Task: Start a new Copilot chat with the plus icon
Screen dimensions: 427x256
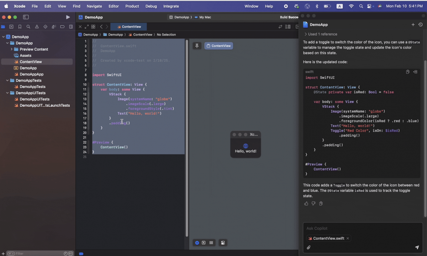Action: click(x=413, y=24)
